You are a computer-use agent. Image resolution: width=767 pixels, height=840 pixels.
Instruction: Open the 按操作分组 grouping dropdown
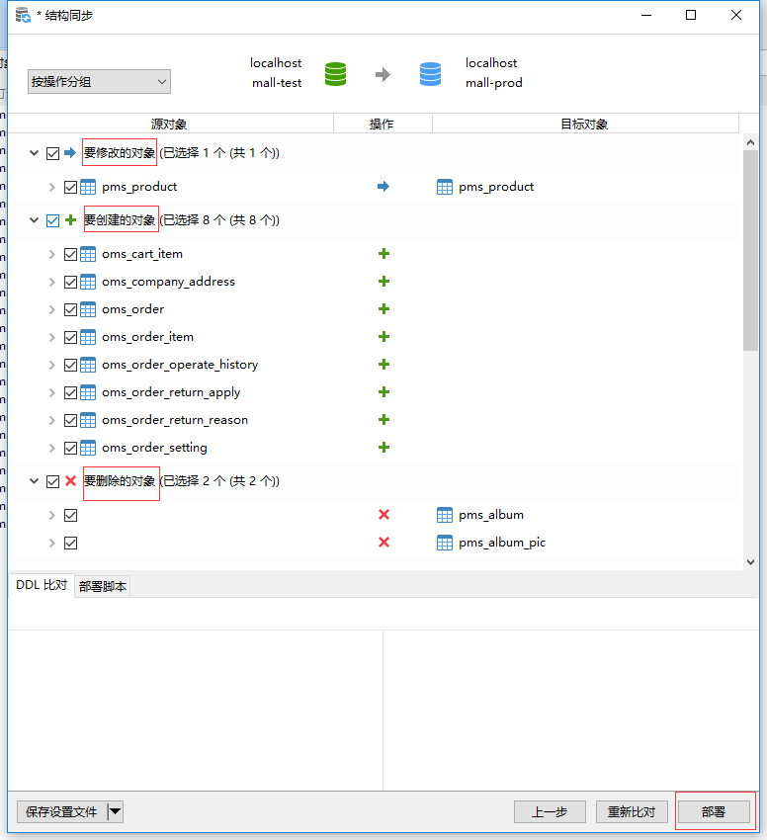click(99, 82)
